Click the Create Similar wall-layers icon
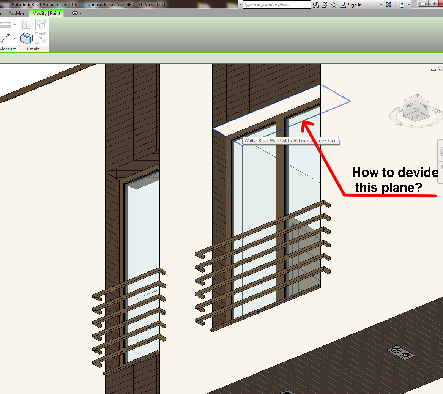The image size is (443, 394). (26, 38)
